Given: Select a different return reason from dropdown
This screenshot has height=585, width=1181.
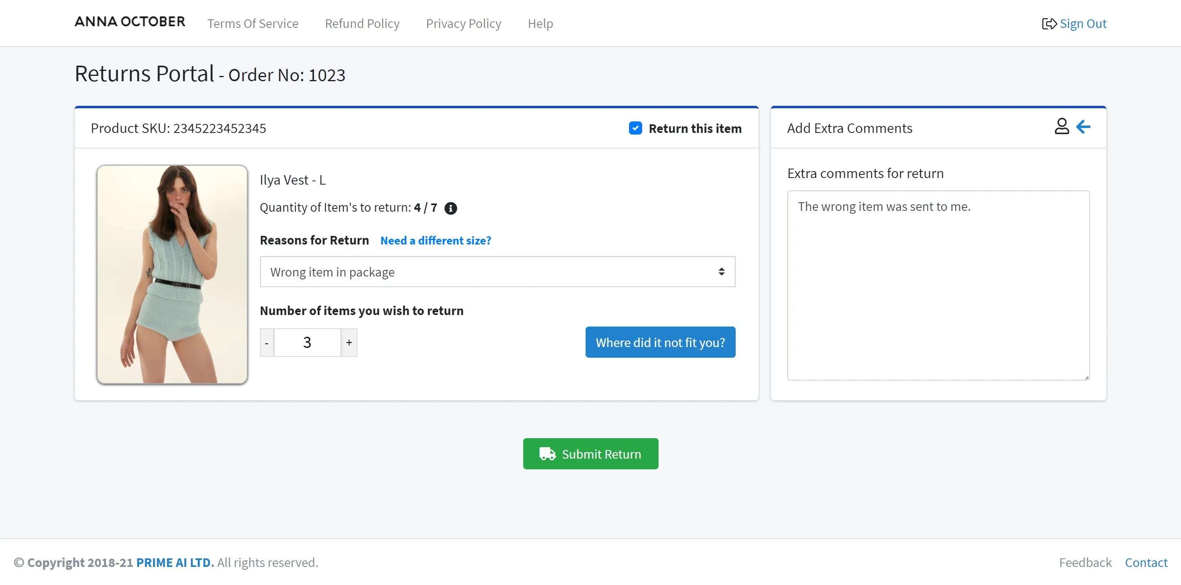Looking at the screenshot, I should (x=497, y=272).
